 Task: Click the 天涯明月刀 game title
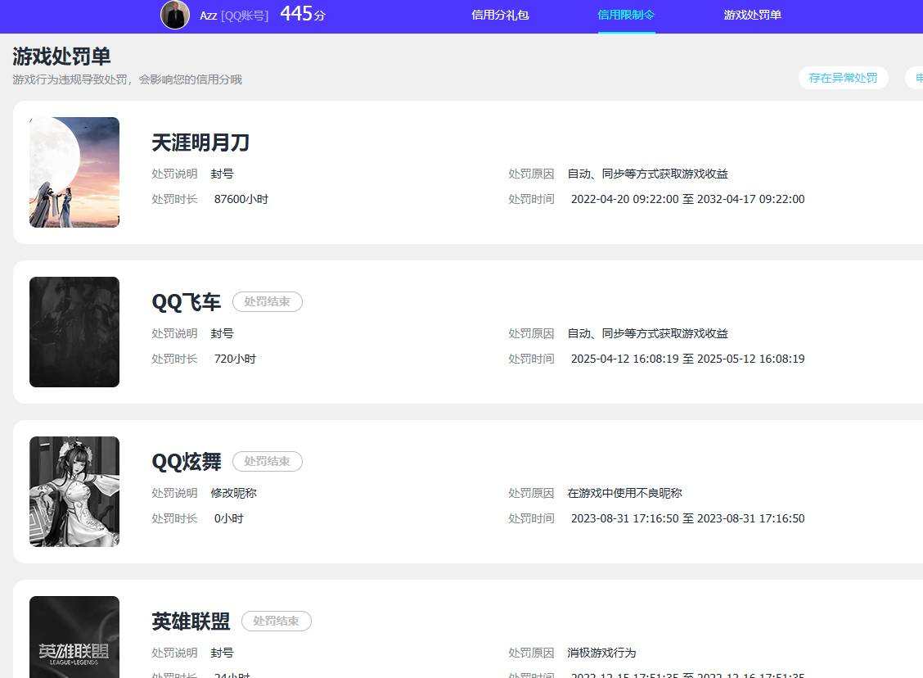[x=200, y=142]
